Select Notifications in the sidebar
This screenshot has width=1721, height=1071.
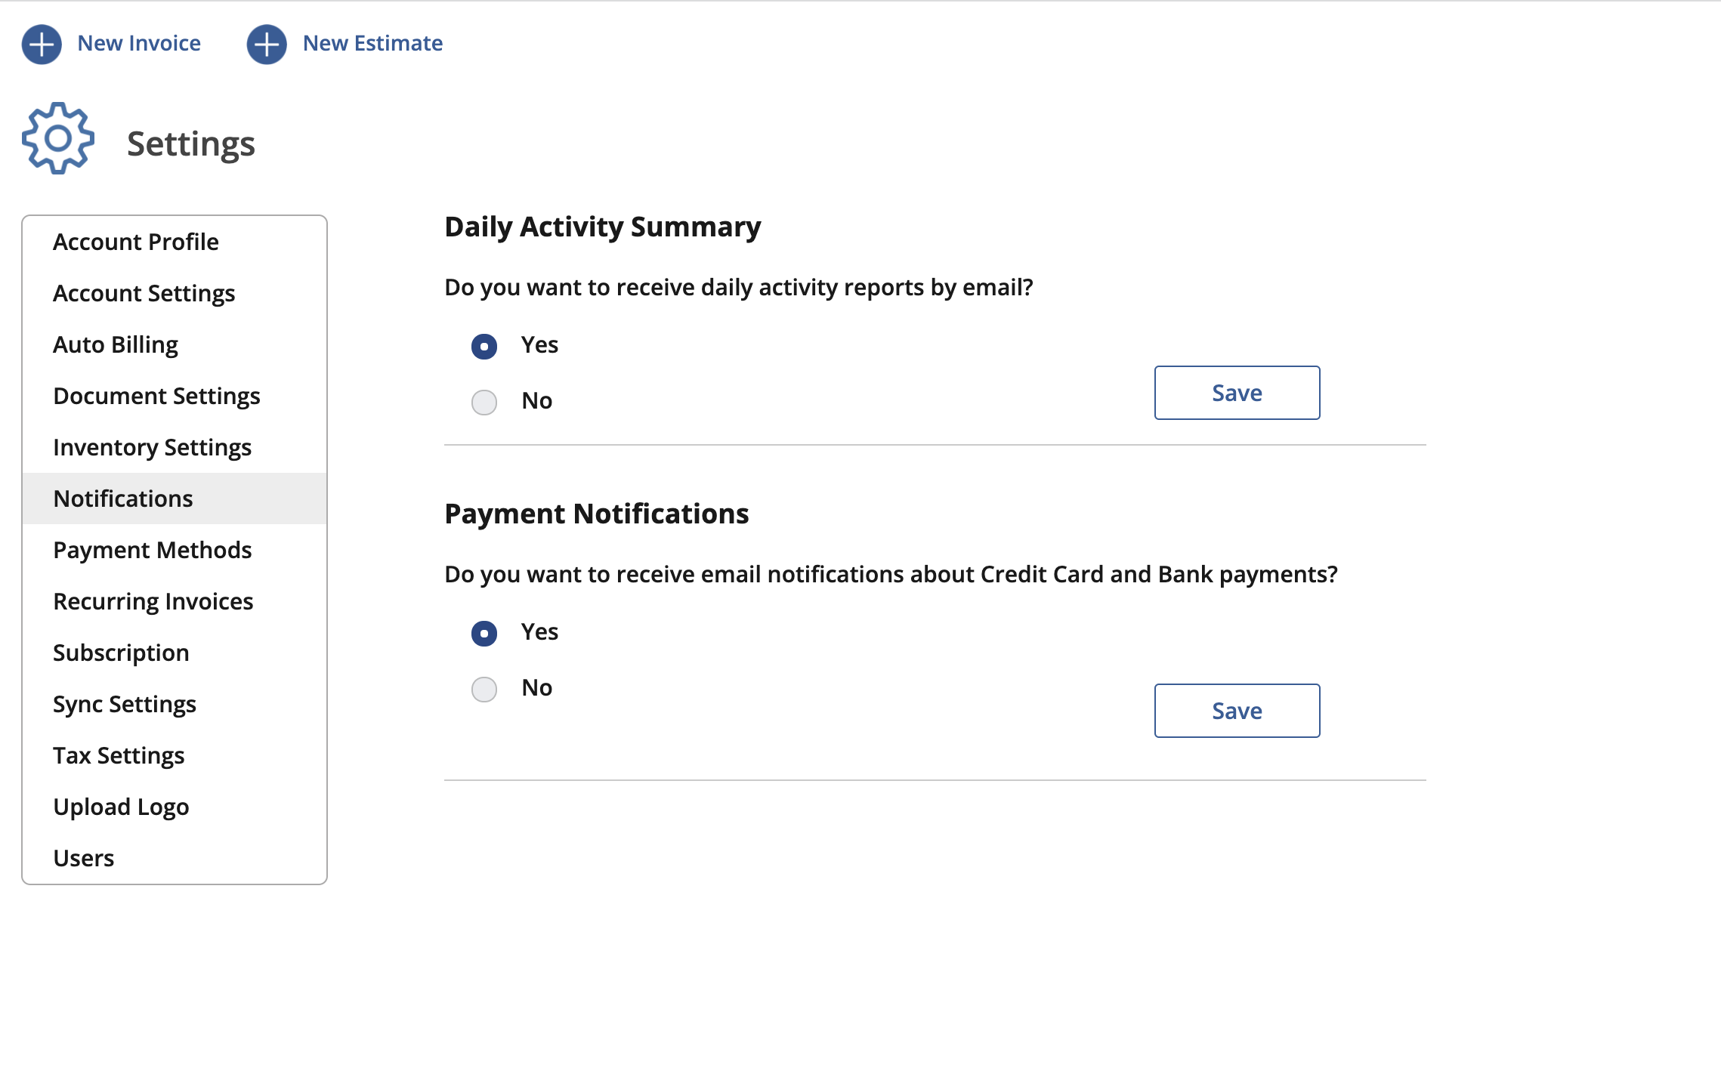[x=122, y=498]
